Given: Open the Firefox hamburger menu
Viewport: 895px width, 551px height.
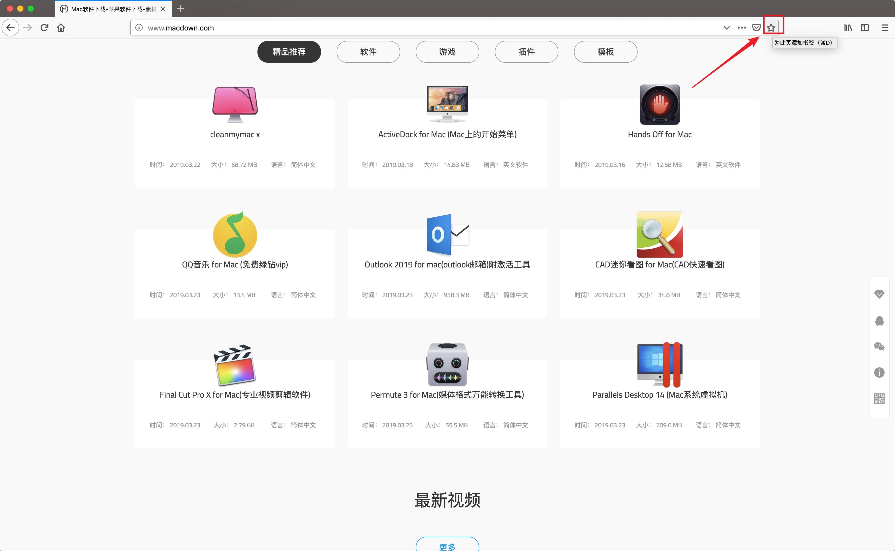Looking at the screenshot, I should point(885,28).
